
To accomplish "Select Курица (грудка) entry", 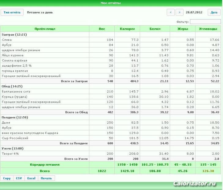I will pyautogui.click(x=14, y=97).
